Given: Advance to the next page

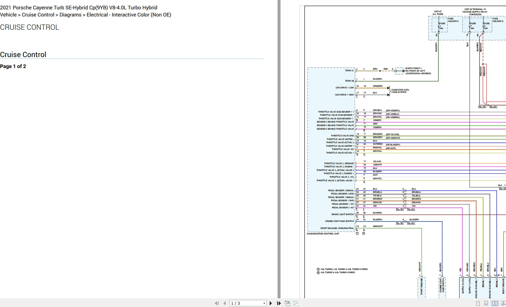Looking at the screenshot, I should click(x=271, y=303).
